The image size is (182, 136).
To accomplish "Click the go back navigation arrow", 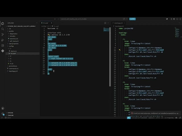I will click(55, 19).
